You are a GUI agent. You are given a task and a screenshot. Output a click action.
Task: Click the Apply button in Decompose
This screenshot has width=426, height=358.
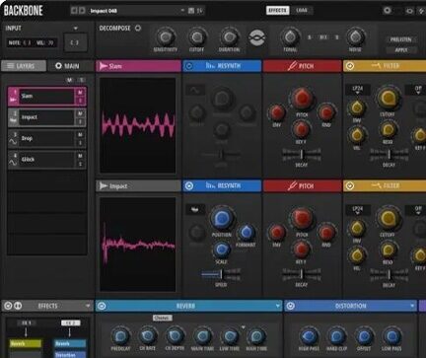click(401, 50)
